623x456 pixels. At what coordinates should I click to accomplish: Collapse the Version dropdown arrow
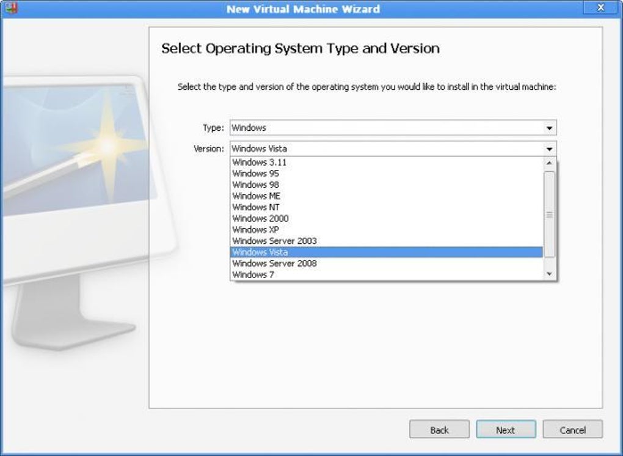click(549, 149)
